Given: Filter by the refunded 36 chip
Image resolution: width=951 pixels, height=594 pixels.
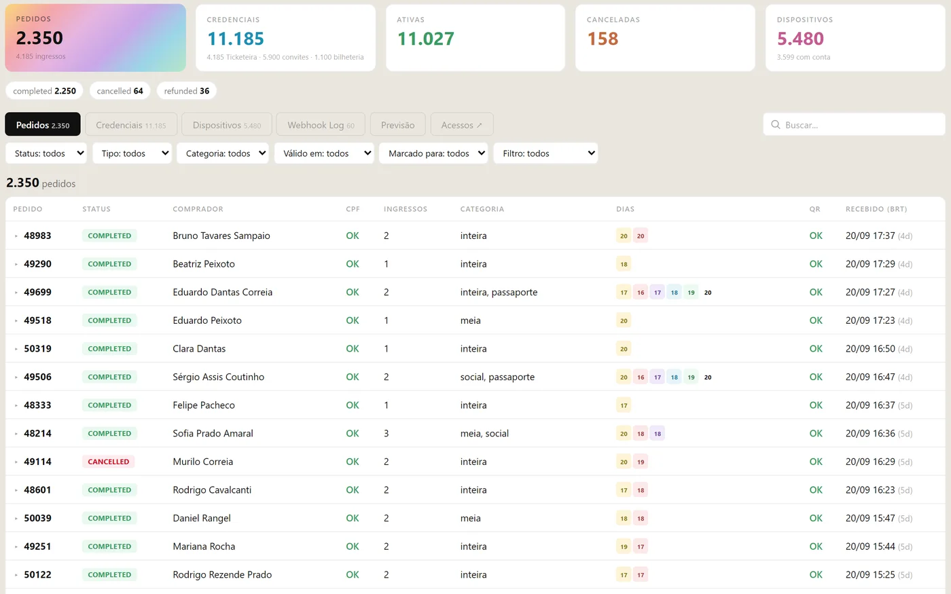Looking at the screenshot, I should (x=187, y=91).
